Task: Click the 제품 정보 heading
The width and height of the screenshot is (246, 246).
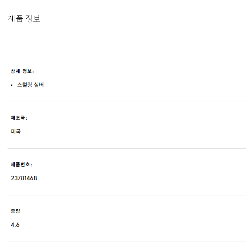Action: tap(24, 19)
